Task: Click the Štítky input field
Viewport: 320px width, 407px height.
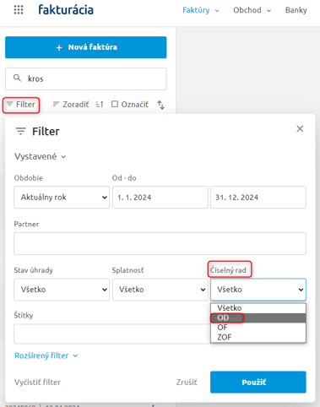Action: click(x=112, y=334)
